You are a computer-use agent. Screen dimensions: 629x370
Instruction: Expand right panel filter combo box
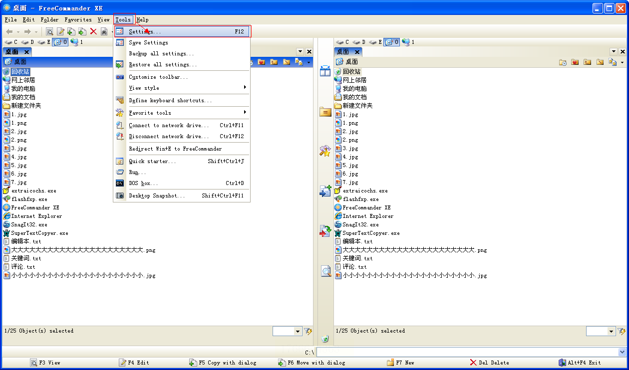(612, 331)
